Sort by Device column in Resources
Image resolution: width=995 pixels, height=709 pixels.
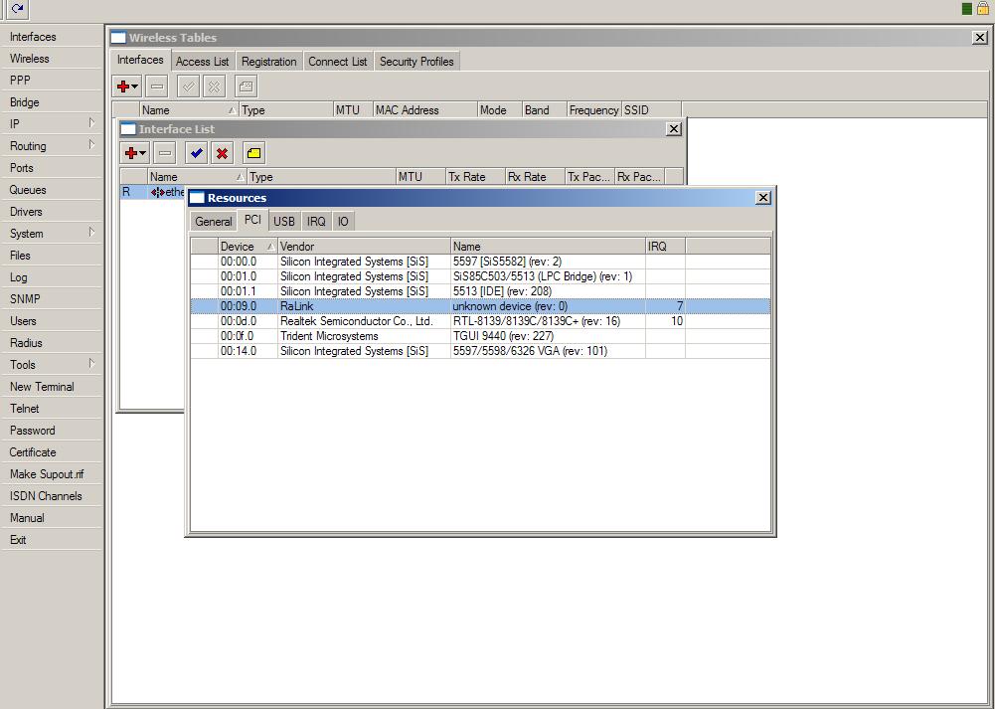pos(248,247)
